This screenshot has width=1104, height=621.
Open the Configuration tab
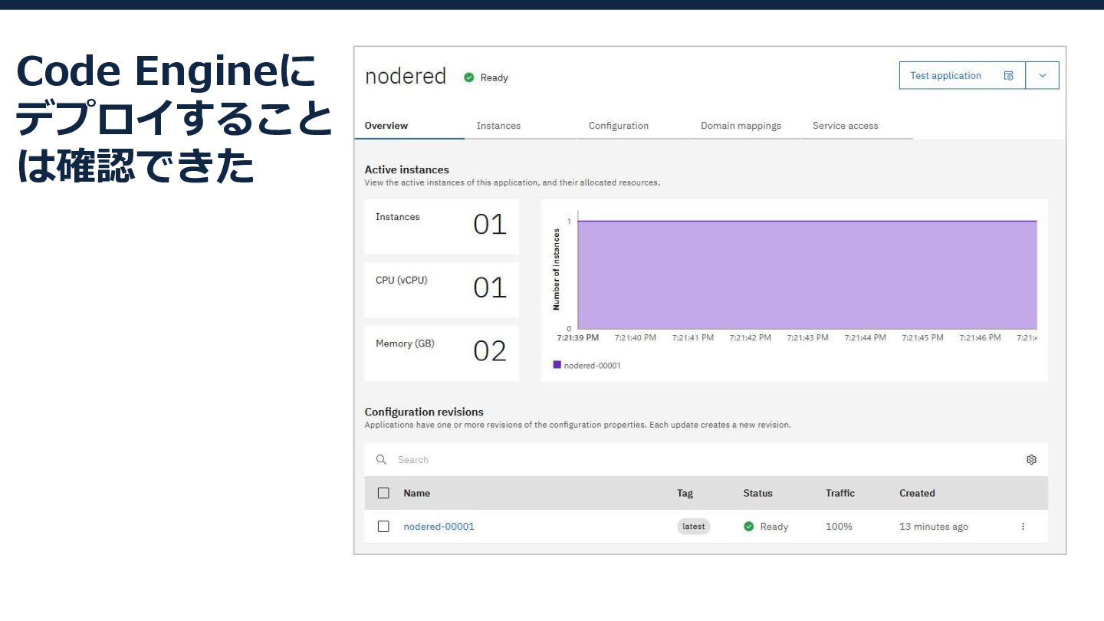619,126
